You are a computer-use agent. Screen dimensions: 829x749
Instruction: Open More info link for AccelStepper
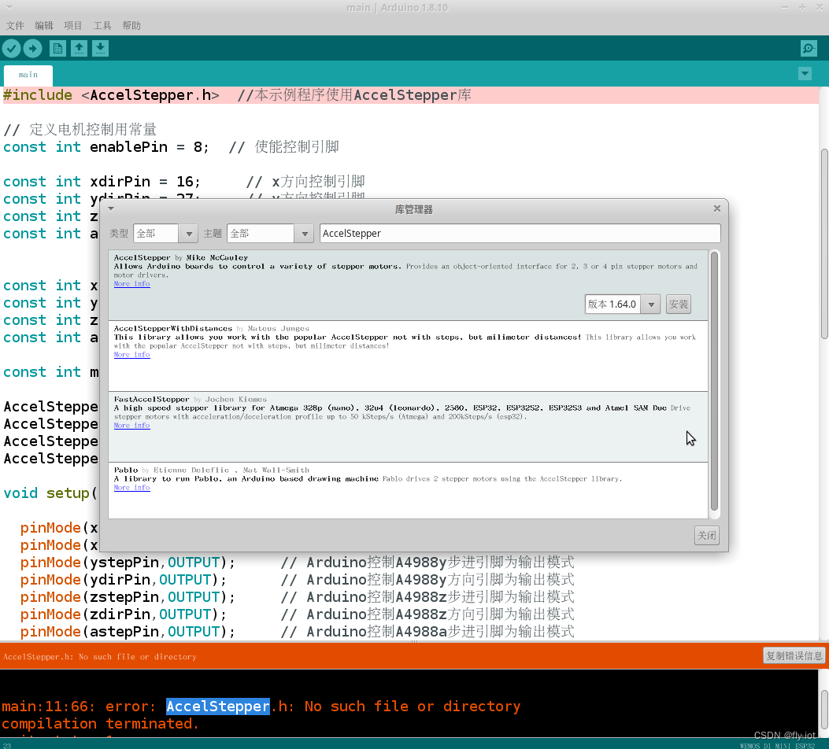click(131, 284)
